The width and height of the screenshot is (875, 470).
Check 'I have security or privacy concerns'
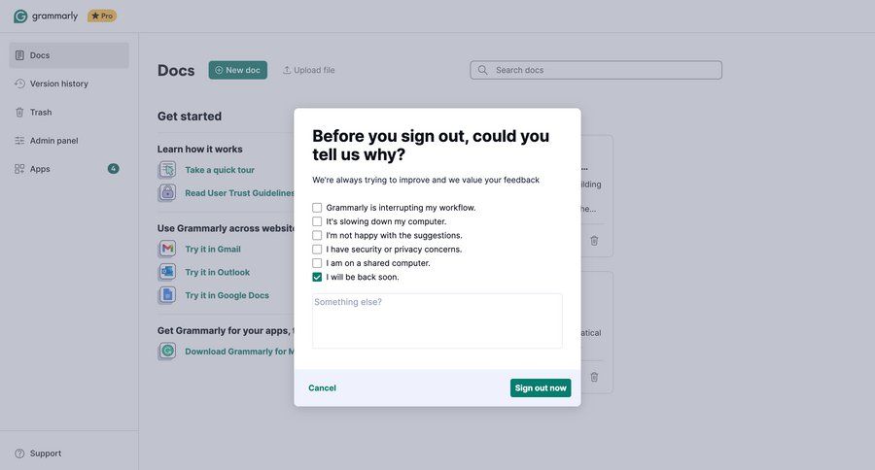tap(317, 250)
